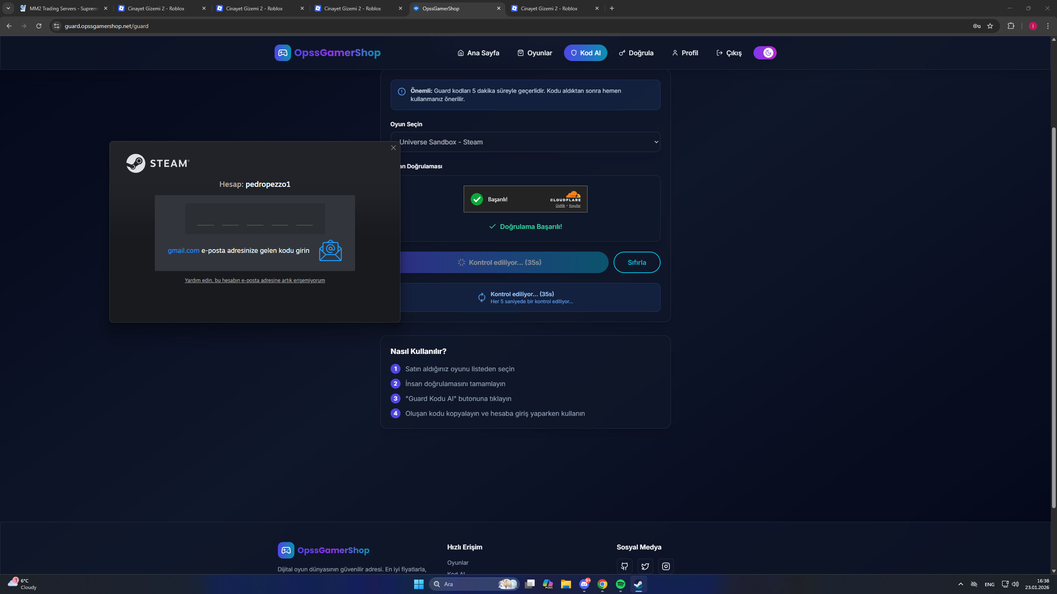Open the tab search dropdown
The width and height of the screenshot is (1057, 594).
point(8,8)
